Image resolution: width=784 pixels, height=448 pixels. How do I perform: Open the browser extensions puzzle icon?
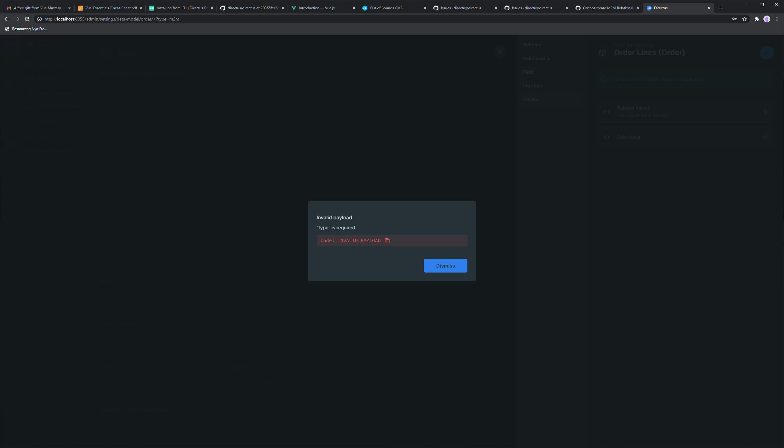(757, 19)
